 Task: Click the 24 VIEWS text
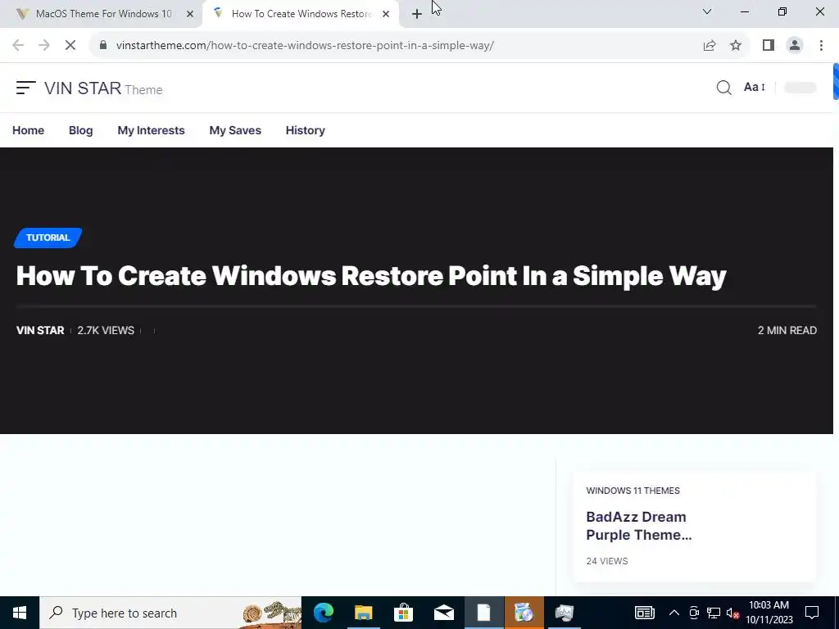coord(607,561)
